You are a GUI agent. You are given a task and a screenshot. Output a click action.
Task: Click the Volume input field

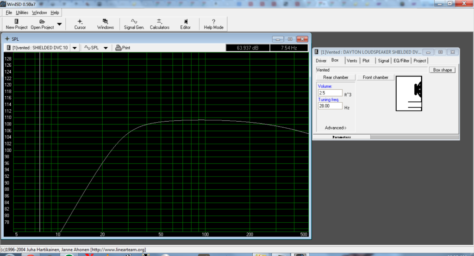(330, 93)
